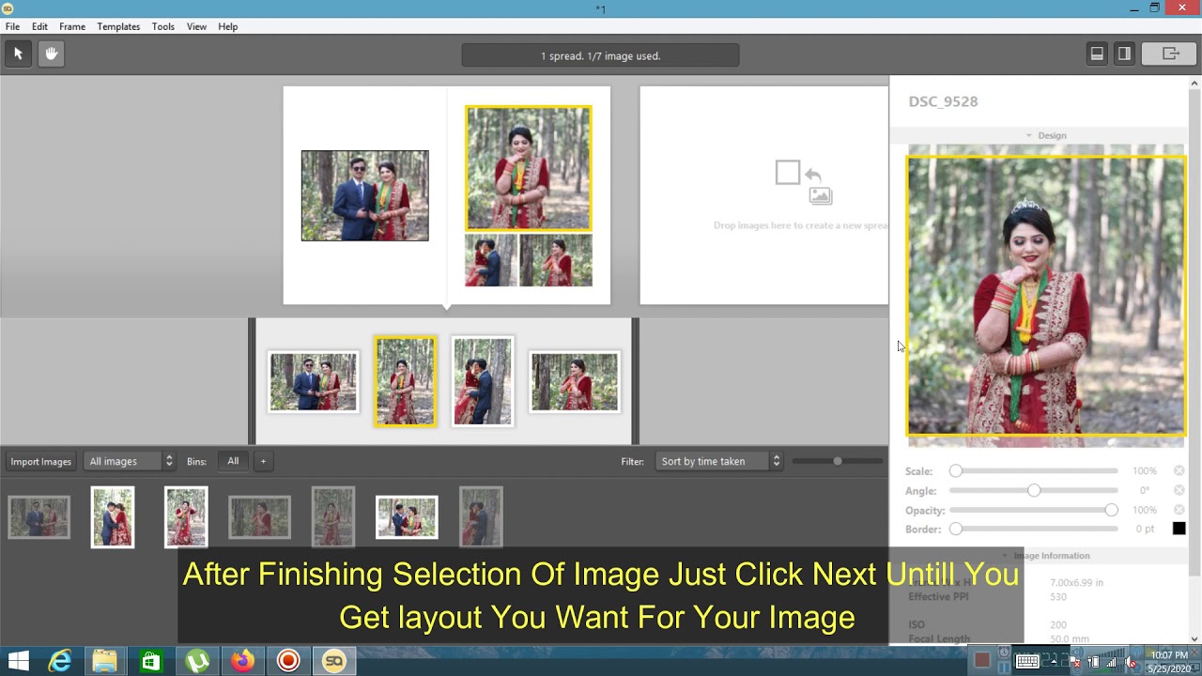Adjust the Angle slider handle
Screen dimensions: 1202x676
coord(1034,490)
